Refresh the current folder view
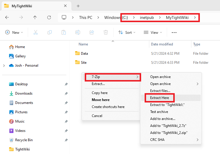The height and width of the screenshot is (154, 220). [x=49, y=17]
